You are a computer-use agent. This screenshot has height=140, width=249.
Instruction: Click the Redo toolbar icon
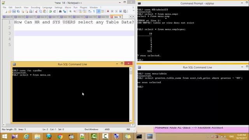[54, 11]
